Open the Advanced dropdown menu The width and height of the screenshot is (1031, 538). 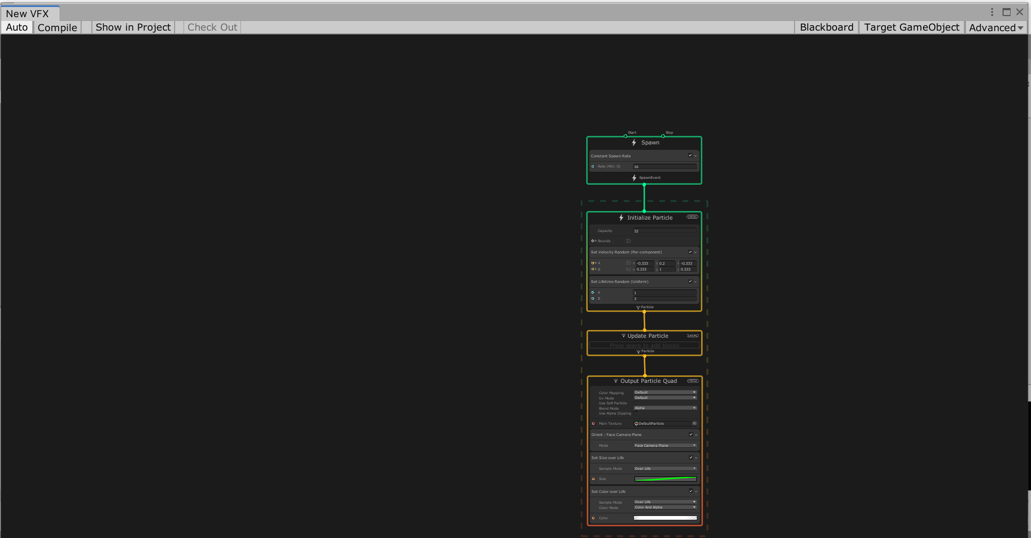tap(996, 27)
